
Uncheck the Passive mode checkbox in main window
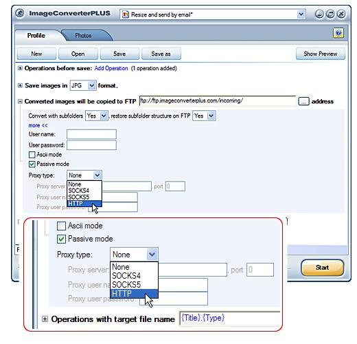[32, 164]
